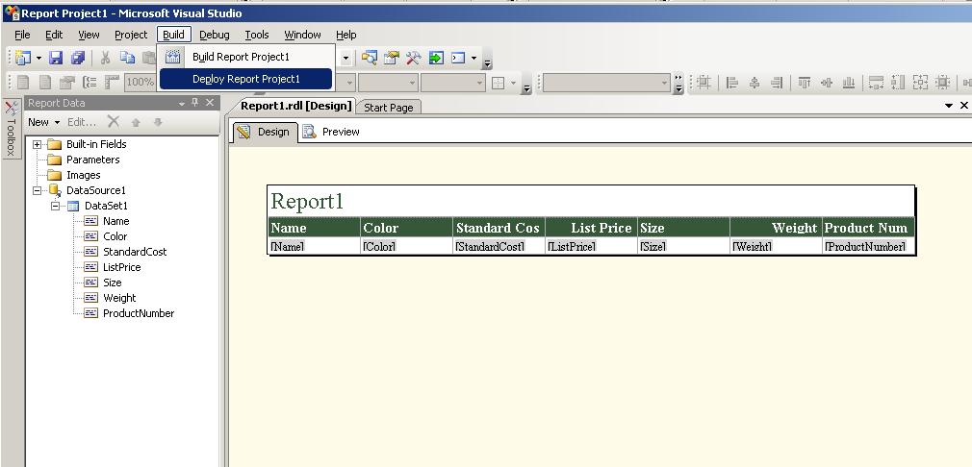Image resolution: width=972 pixels, height=467 pixels.
Task: Click the Build menu's build icon
Action: pos(172,57)
